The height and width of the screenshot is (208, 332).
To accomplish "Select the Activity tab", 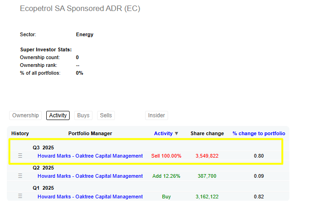I will point(58,115).
